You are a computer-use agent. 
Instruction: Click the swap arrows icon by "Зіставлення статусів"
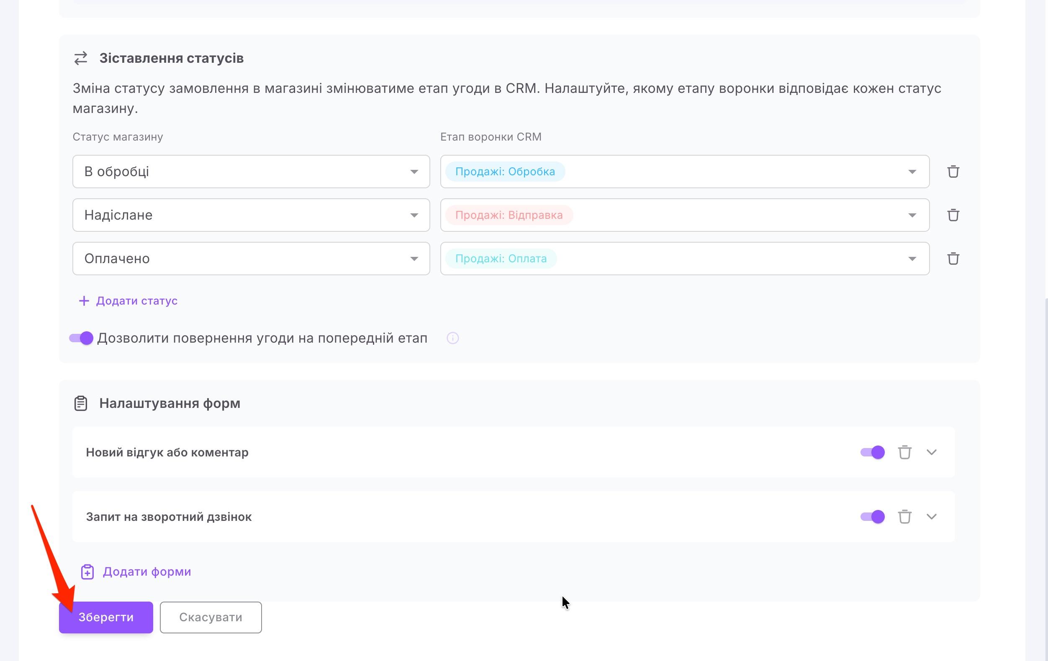80,58
